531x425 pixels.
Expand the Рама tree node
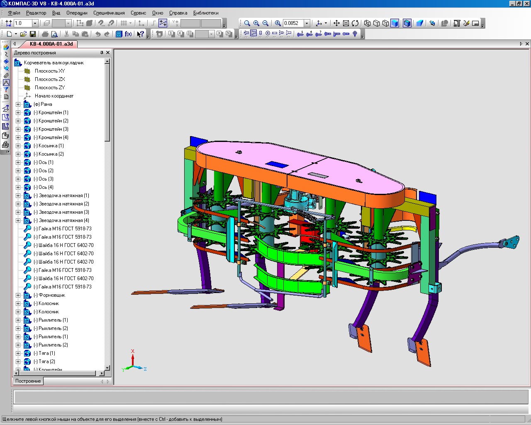click(18, 104)
